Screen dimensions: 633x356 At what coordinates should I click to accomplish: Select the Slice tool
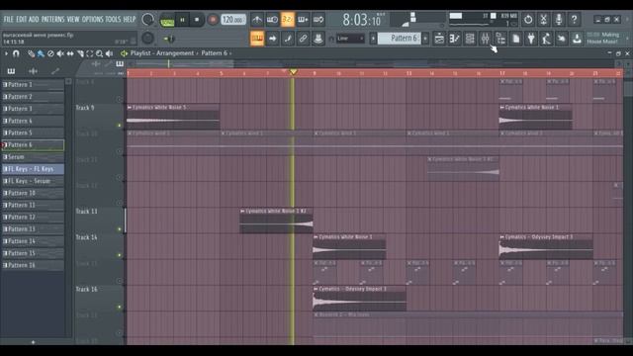click(x=80, y=53)
